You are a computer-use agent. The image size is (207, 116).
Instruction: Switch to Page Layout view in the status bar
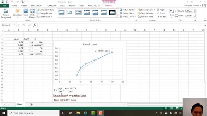tap(171, 108)
